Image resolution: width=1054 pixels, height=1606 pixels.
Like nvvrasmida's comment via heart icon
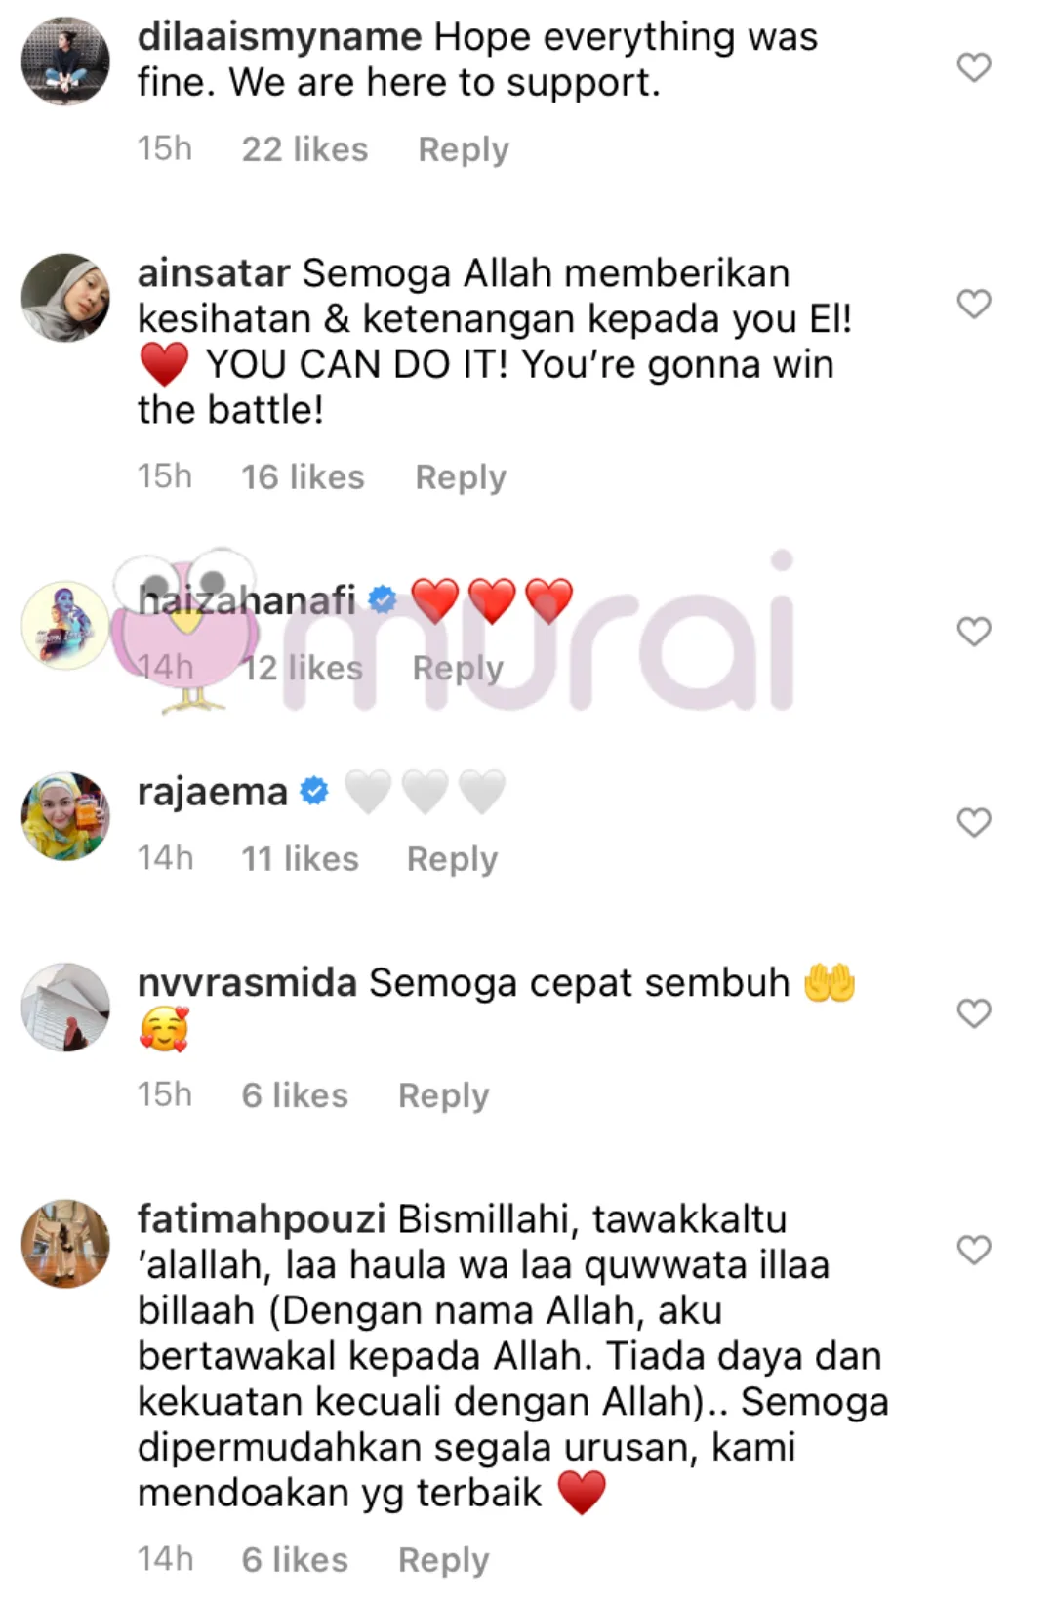click(x=973, y=1013)
